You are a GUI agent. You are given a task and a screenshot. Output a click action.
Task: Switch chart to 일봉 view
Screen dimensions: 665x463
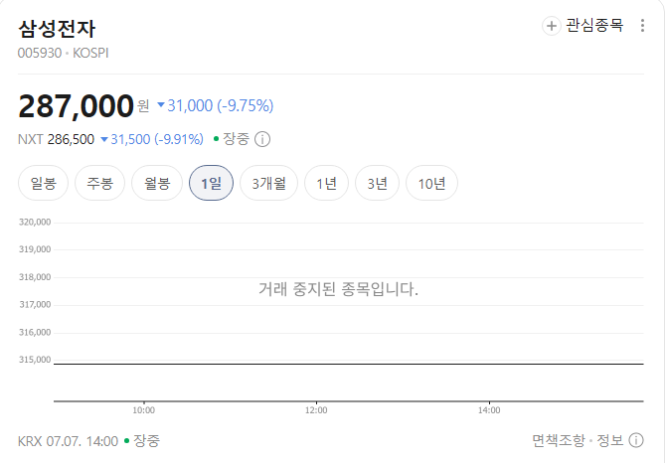point(44,183)
